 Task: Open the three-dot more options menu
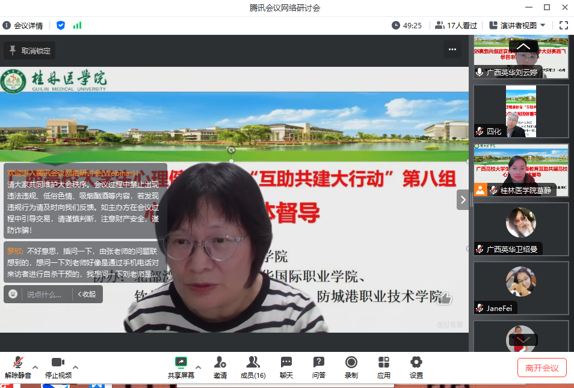(452, 49)
